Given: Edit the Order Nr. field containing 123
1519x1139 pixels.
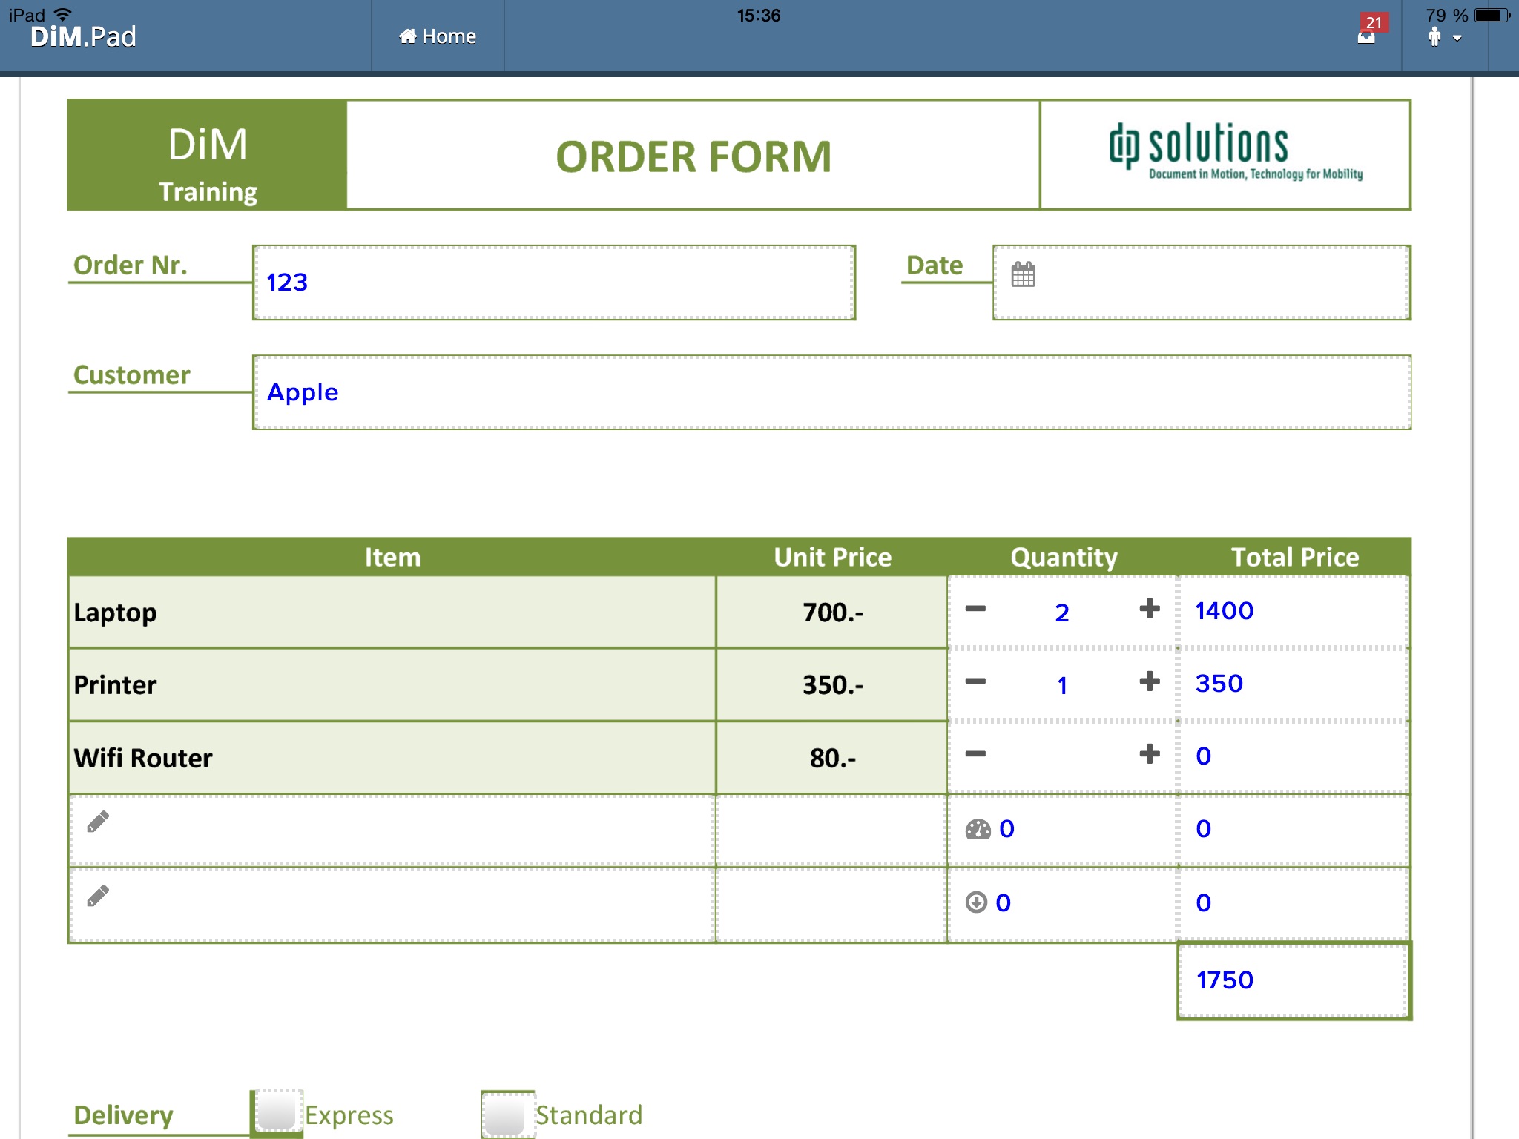Looking at the screenshot, I should [554, 283].
